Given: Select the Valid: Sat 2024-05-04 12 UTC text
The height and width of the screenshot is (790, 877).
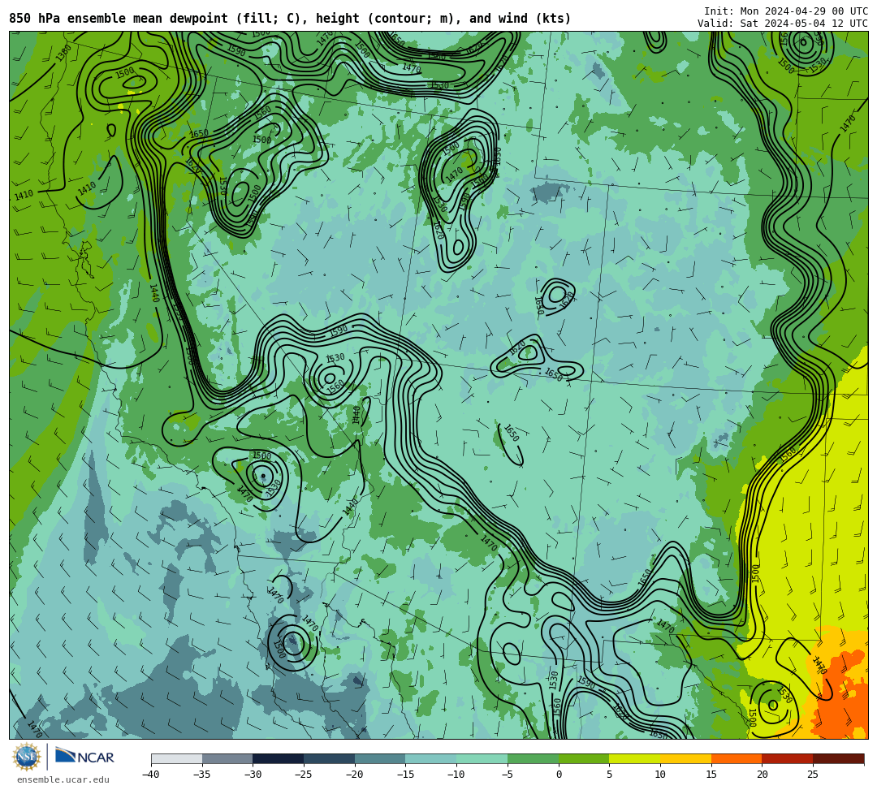Looking at the screenshot, I should coord(783,23).
